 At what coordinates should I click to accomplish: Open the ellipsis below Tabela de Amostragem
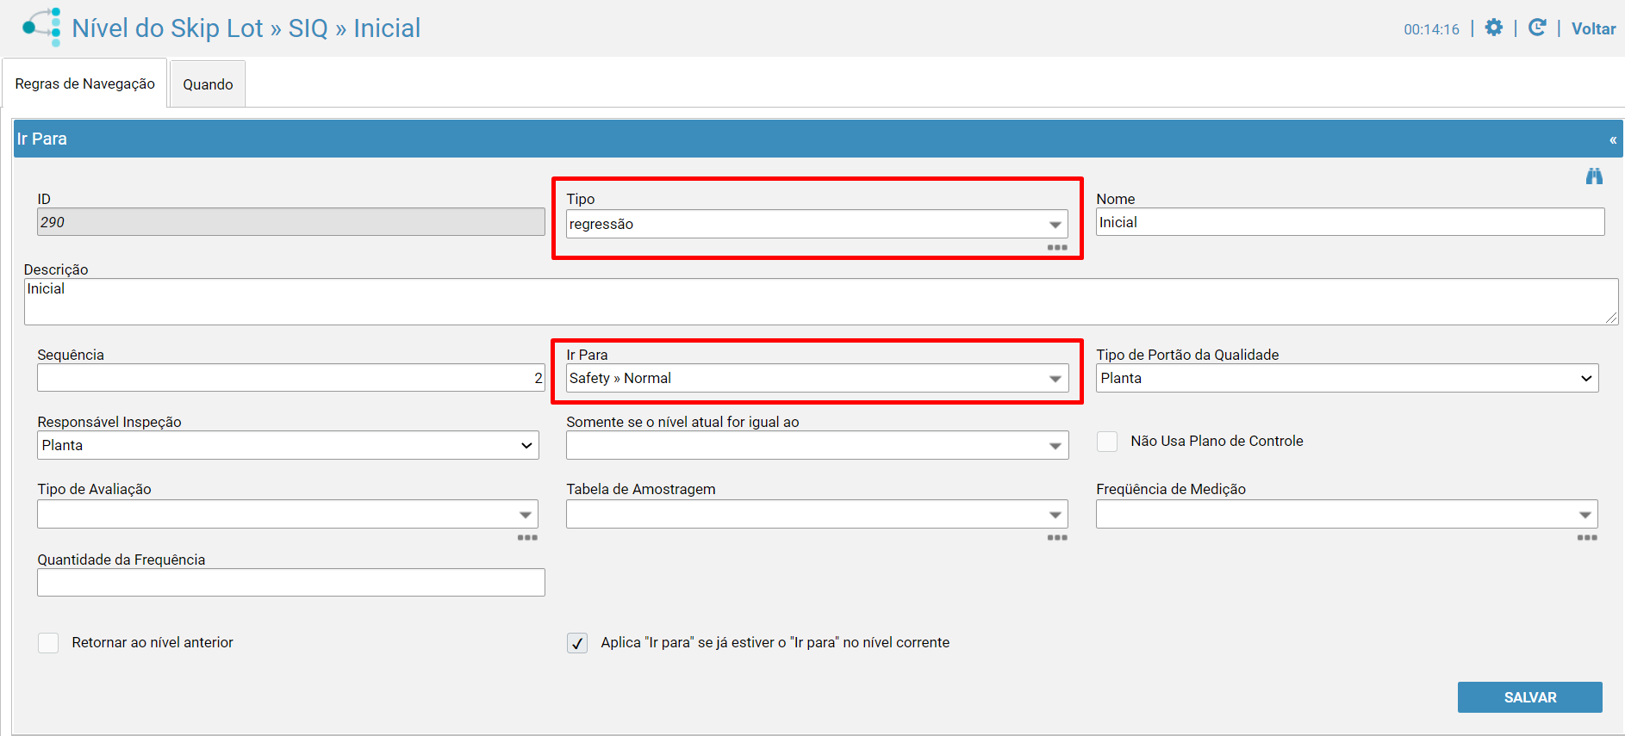pyautogui.click(x=1057, y=538)
